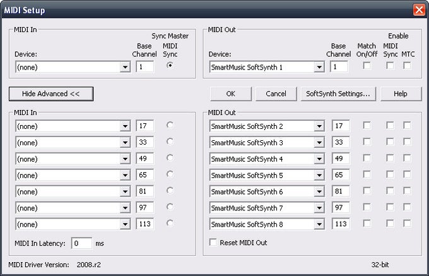
Task: Enable MTC for SoftSynth 1
Action: (x=407, y=66)
